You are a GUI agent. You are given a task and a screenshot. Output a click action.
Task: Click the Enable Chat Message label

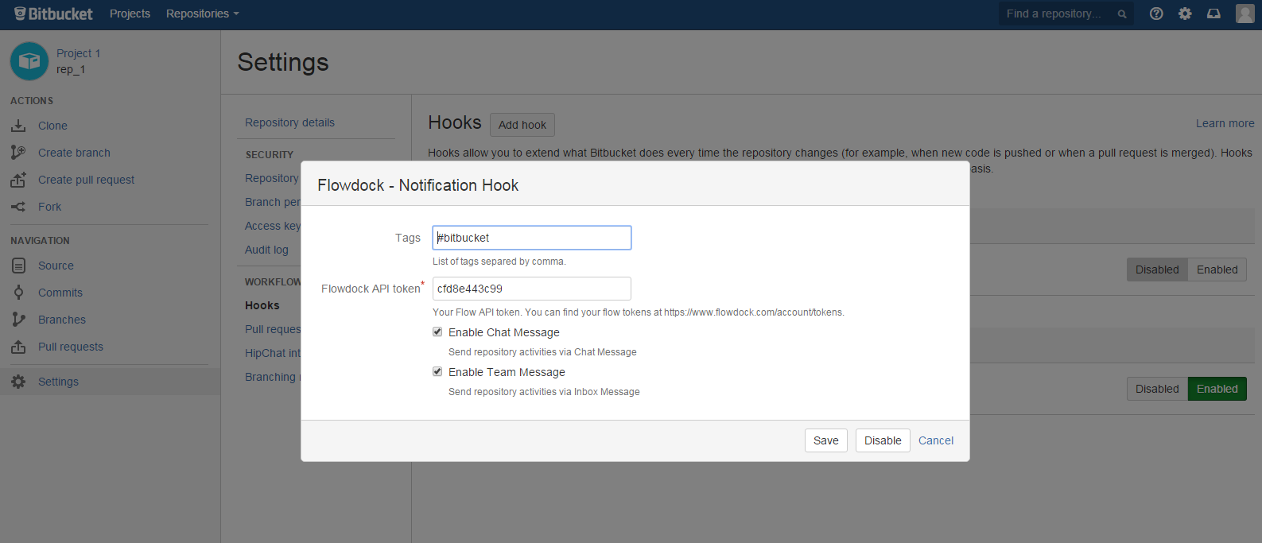[x=504, y=332]
